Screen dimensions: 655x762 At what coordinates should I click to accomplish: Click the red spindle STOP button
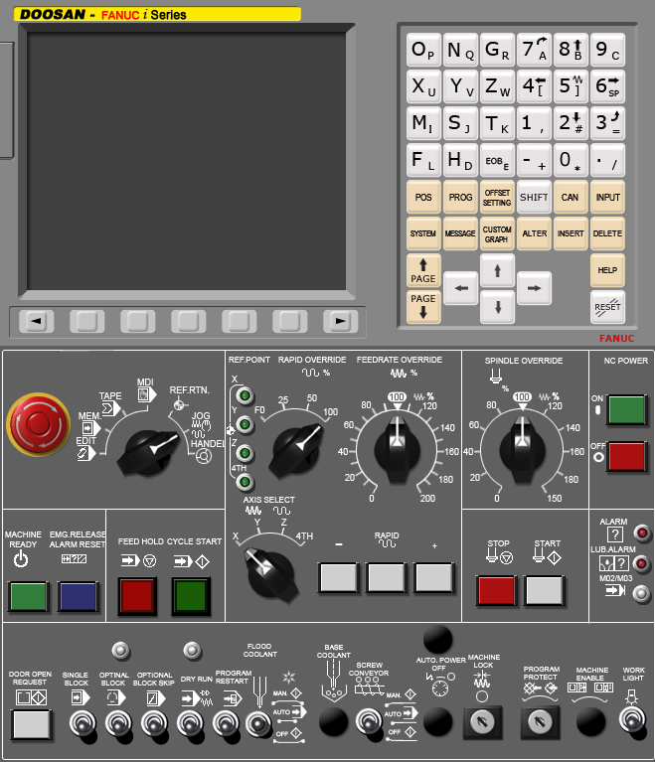pos(497,590)
